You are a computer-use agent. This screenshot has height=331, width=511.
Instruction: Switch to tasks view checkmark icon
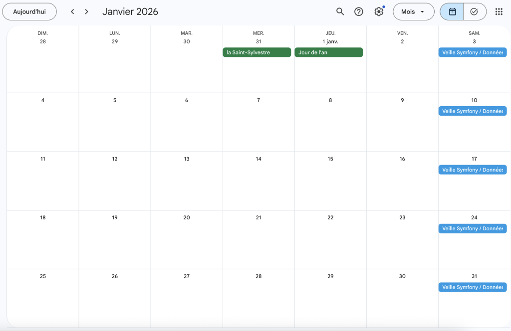pyautogui.click(x=474, y=11)
